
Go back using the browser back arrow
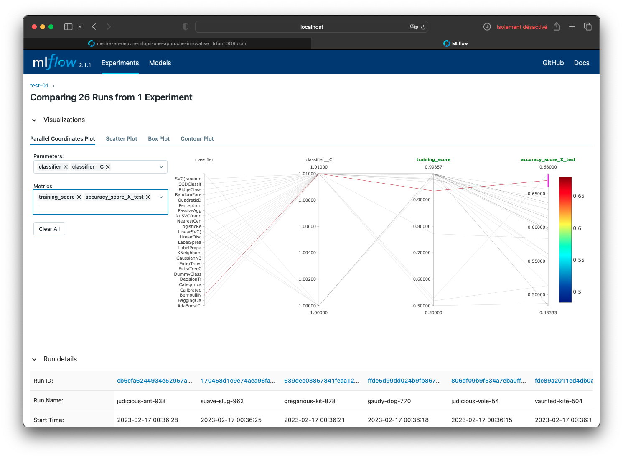pyautogui.click(x=94, y=27)
